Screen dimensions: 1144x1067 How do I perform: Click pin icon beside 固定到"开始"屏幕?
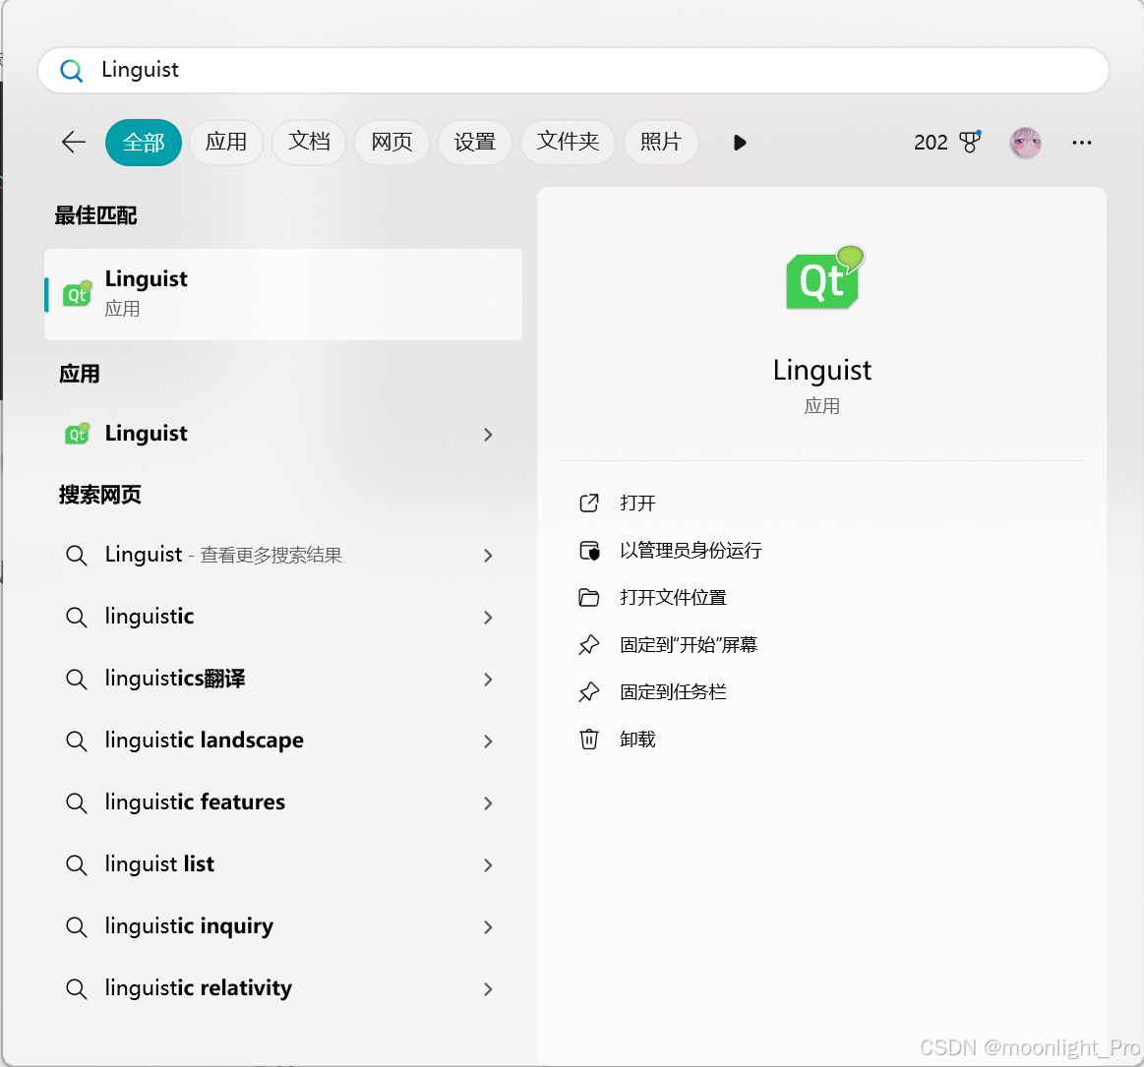[589, 645]
